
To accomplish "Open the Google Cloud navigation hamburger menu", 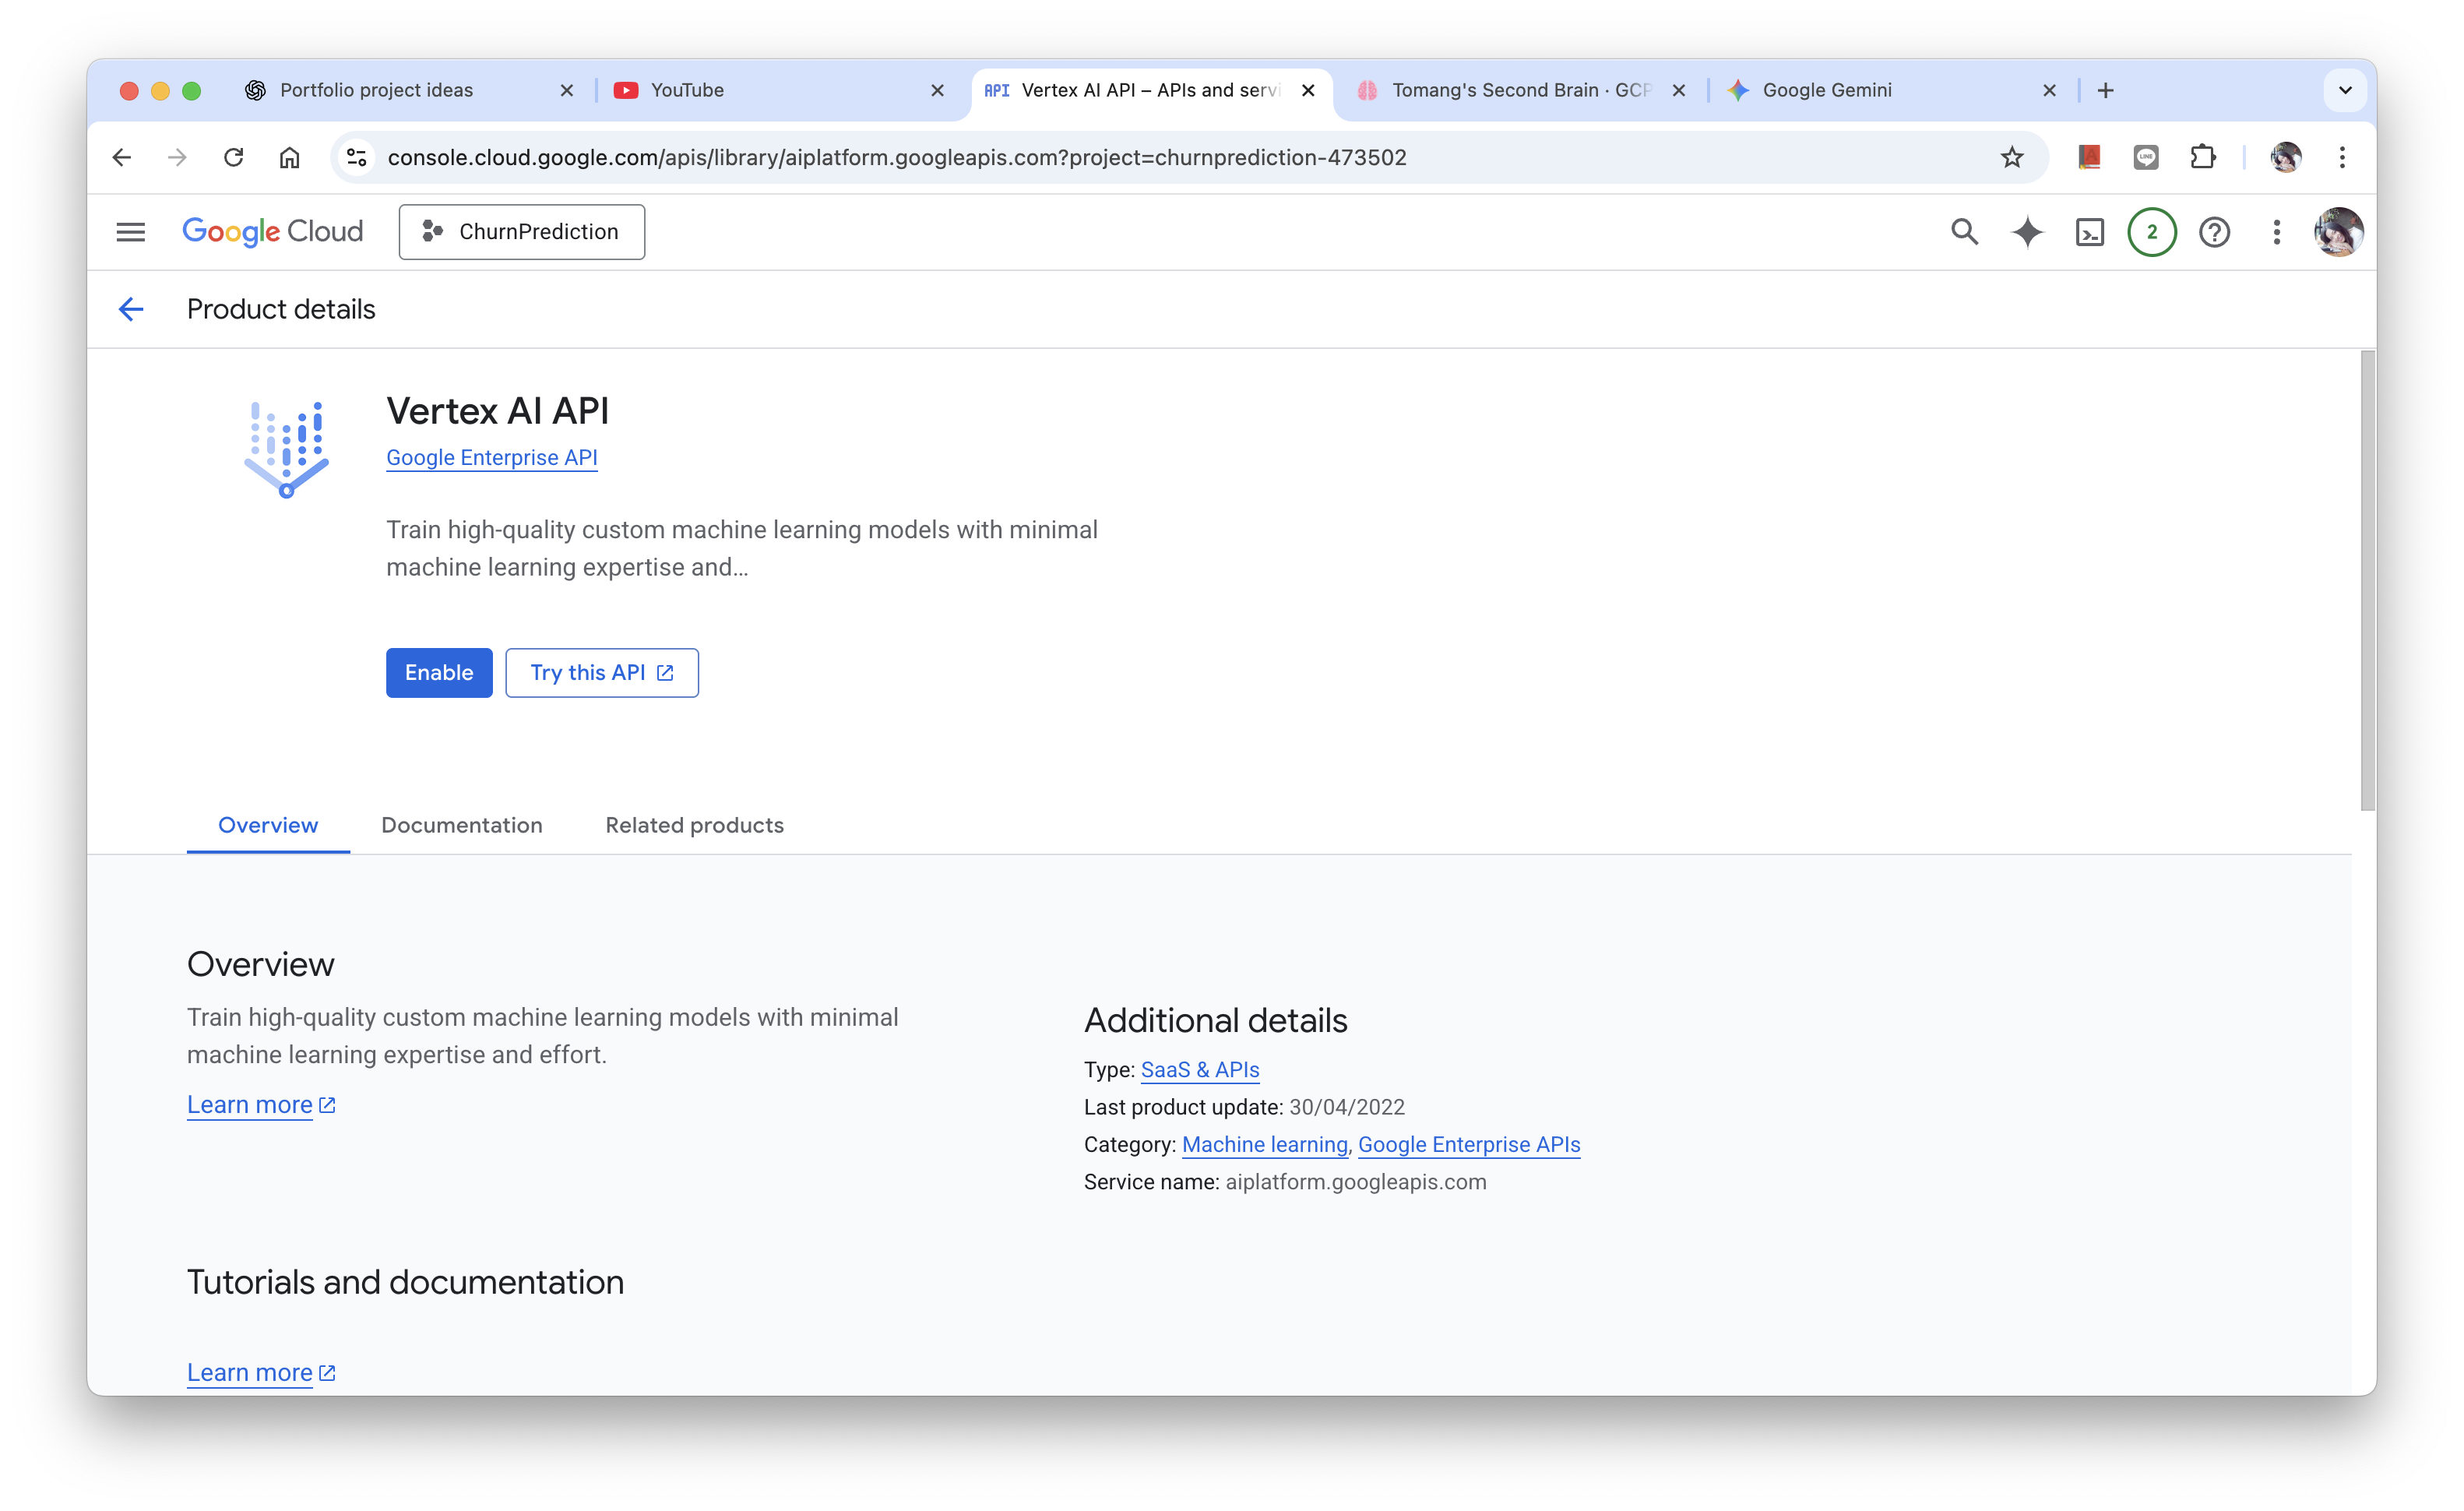I will pos(130,232).
